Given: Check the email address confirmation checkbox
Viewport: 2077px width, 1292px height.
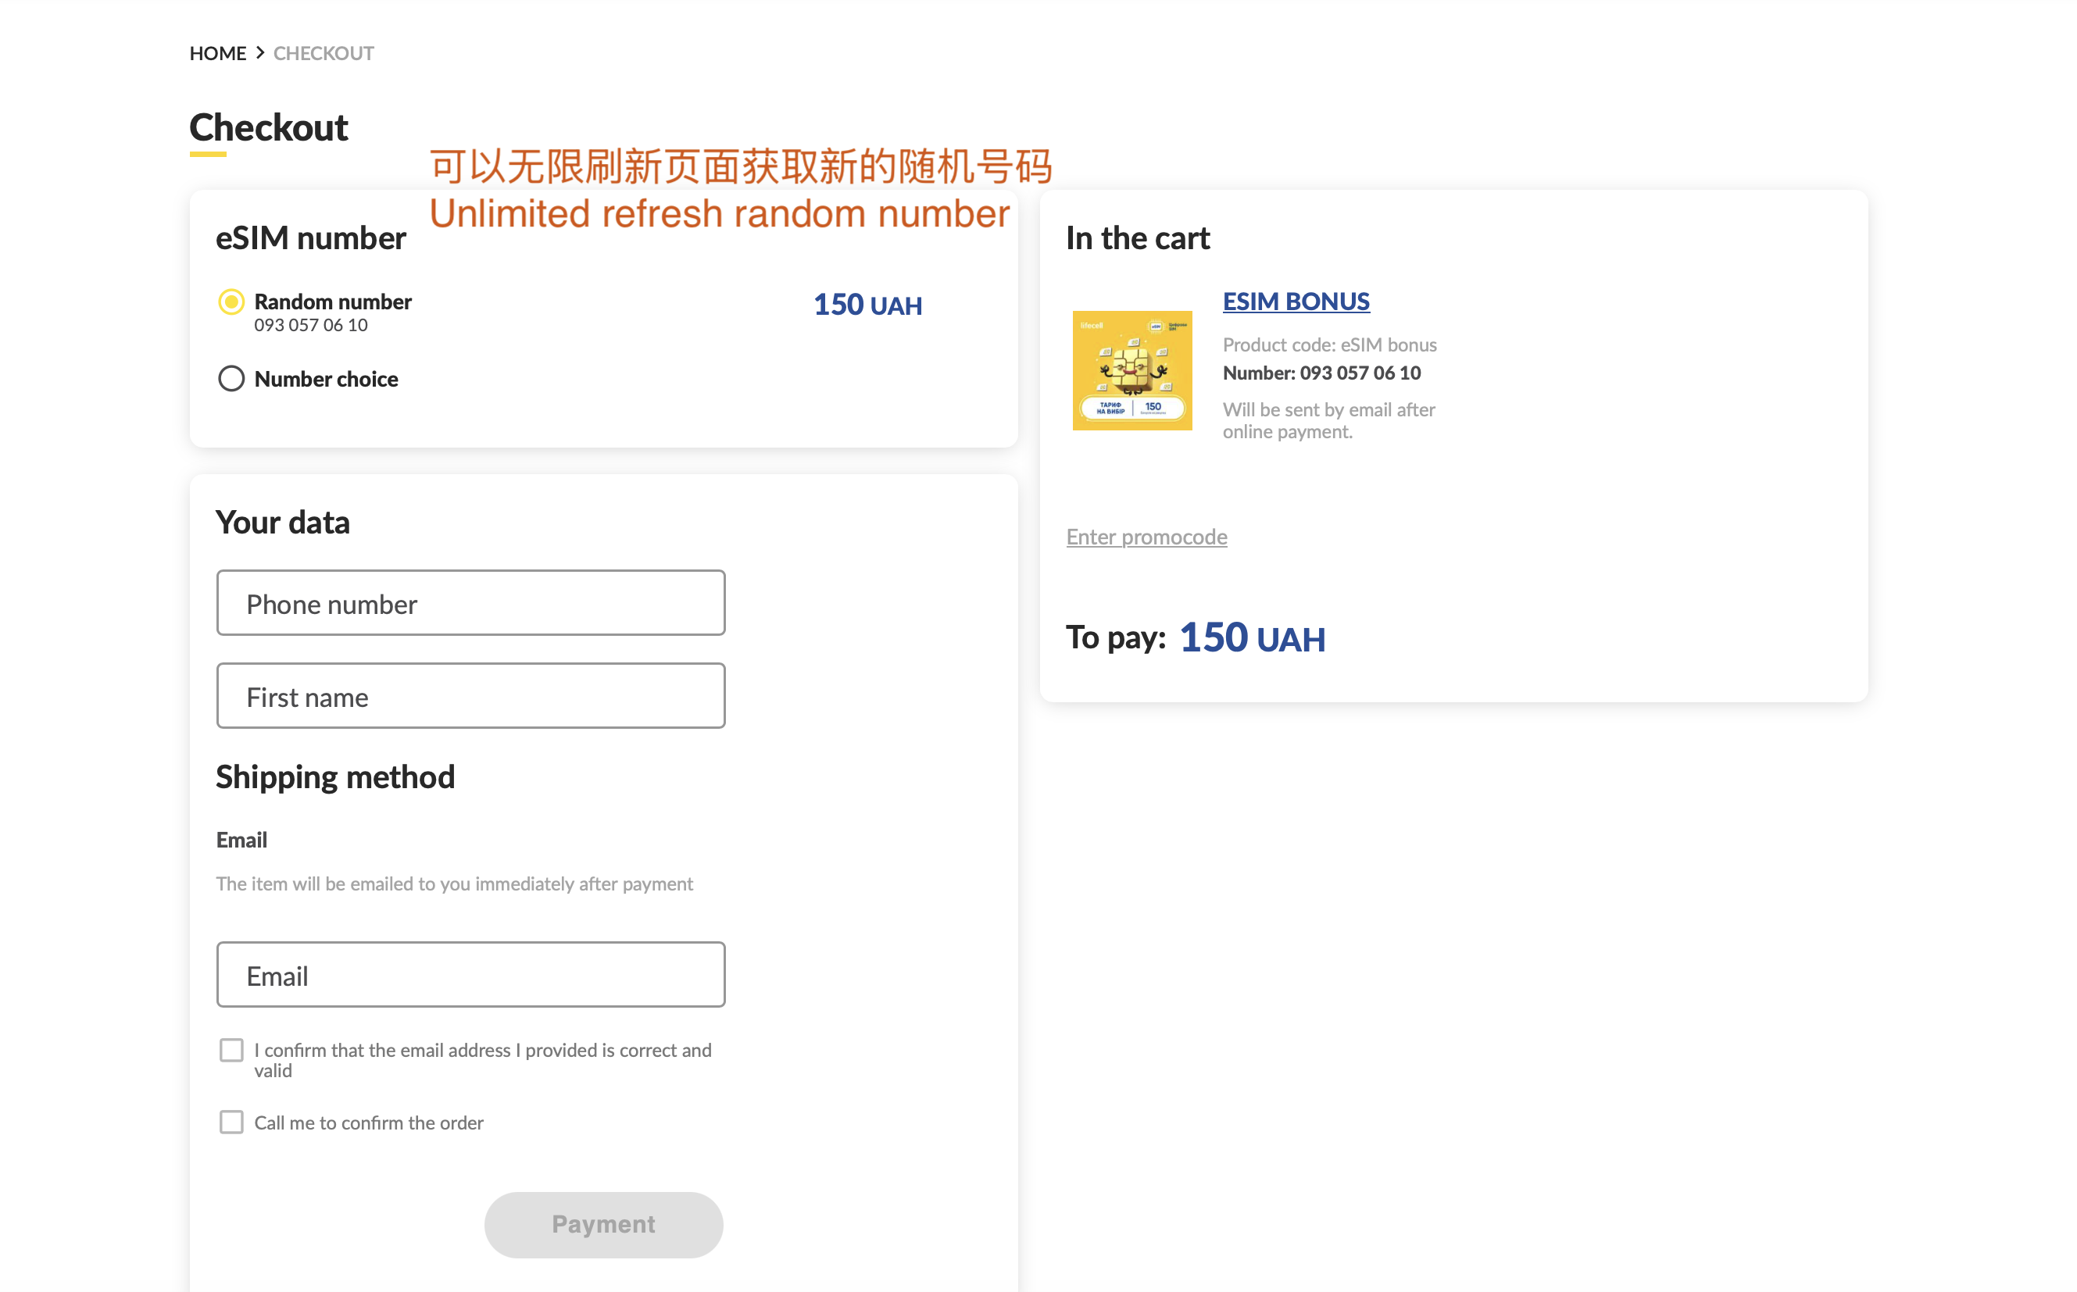Looking at the screenshot, I should tap(231, 1049).
